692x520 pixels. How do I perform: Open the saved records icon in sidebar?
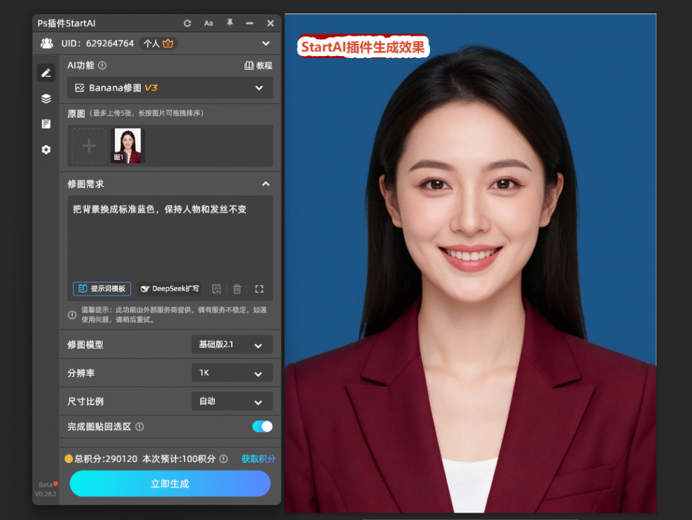coord(47,124)
